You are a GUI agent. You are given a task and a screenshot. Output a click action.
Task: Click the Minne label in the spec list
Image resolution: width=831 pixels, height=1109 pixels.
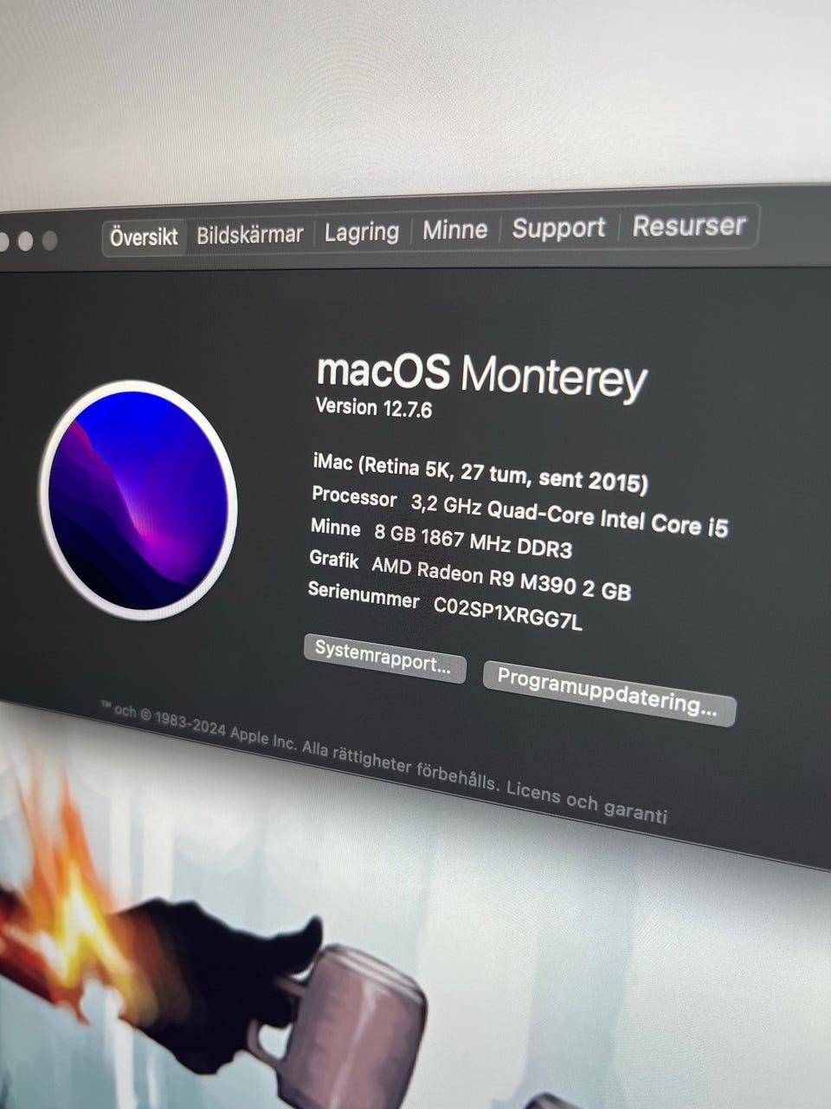(336, 528)
